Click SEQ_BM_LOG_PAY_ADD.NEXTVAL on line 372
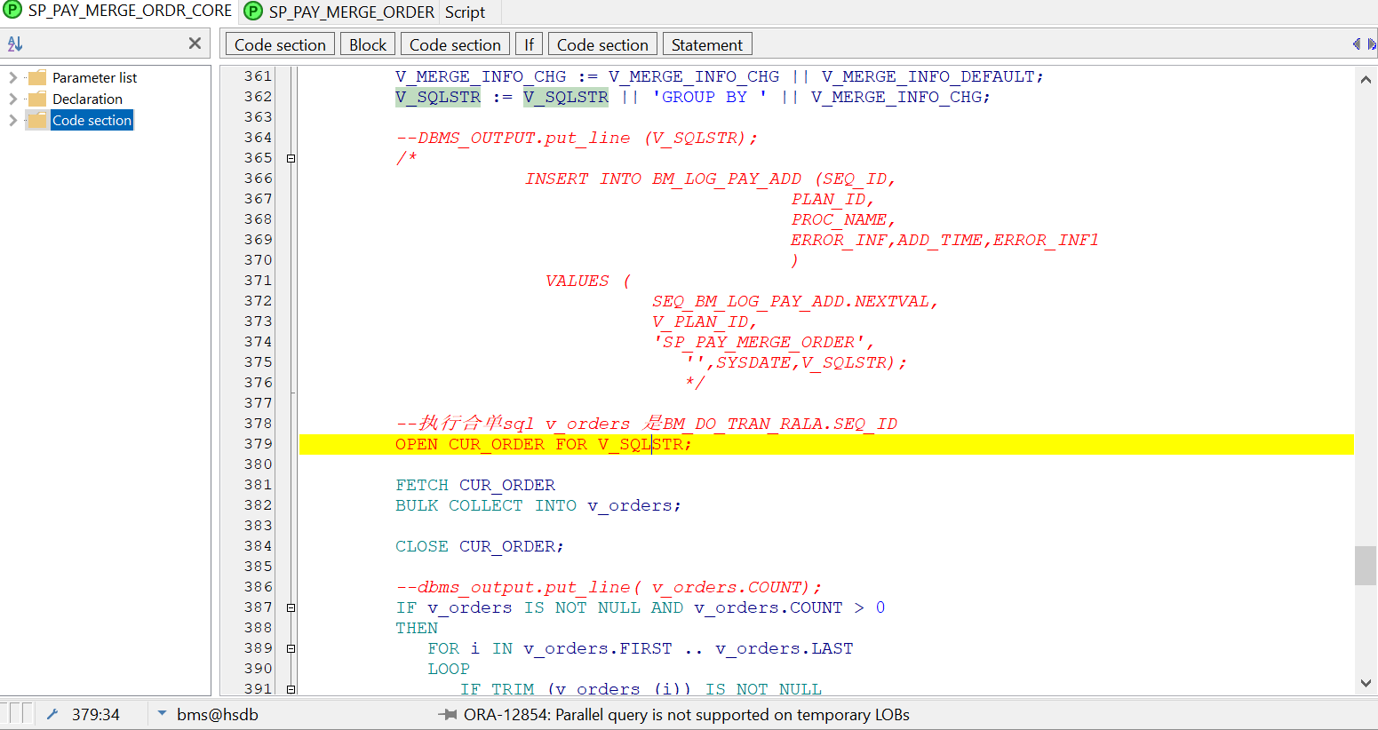Viewport: 1378px width, 730px height. coord(795,301)
